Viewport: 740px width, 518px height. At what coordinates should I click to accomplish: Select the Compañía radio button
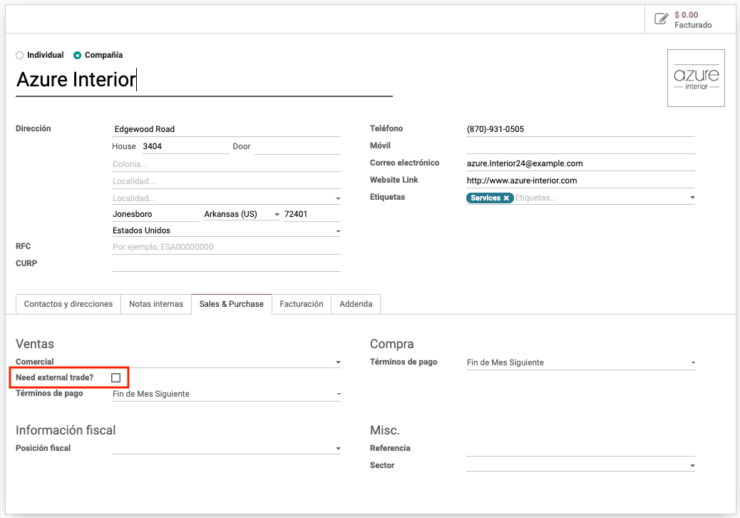coord(77,55)
